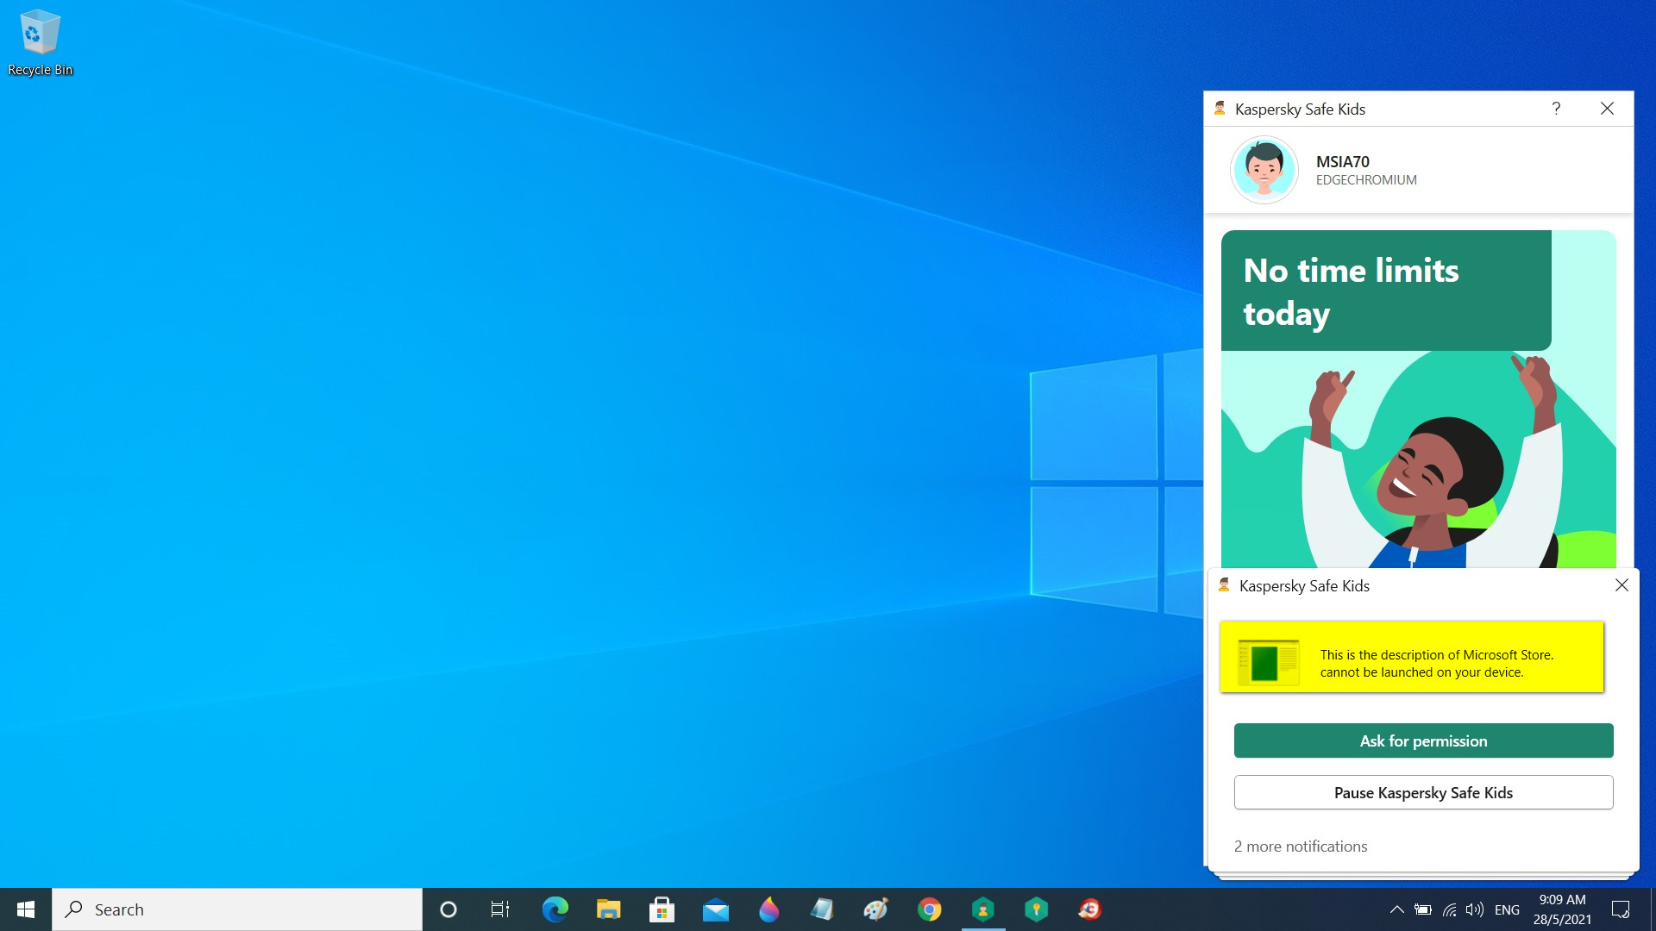
Task: Open the Recycle Bin desktop icon
Action: pyautogui.click(x=40, y=43)
